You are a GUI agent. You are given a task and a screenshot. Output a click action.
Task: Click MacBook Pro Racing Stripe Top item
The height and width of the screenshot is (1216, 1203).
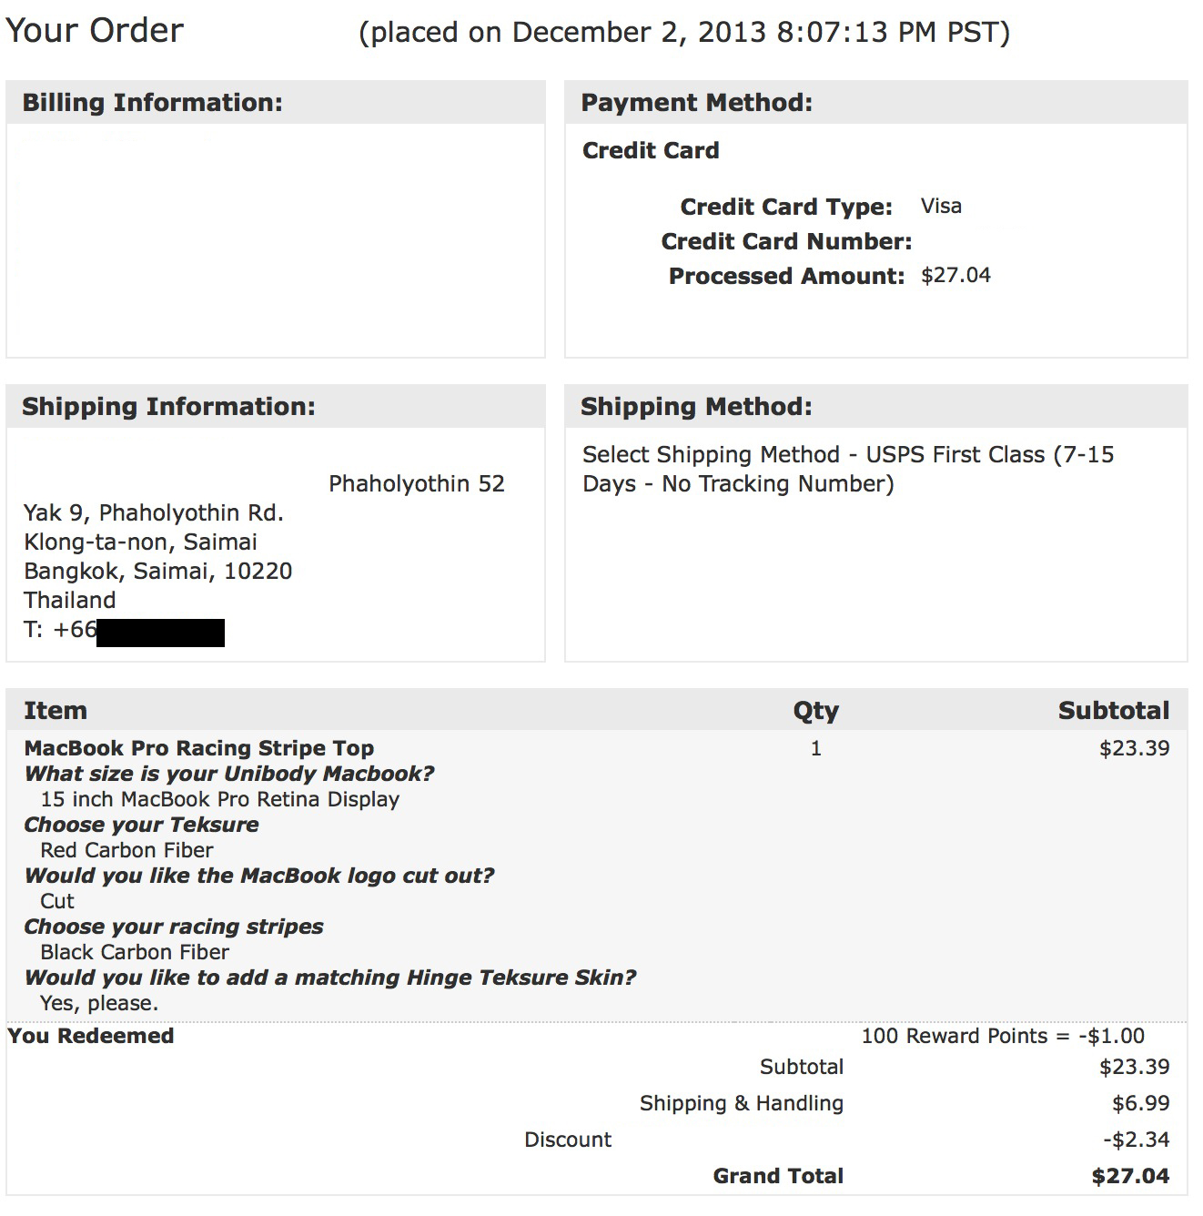point(199,748)
